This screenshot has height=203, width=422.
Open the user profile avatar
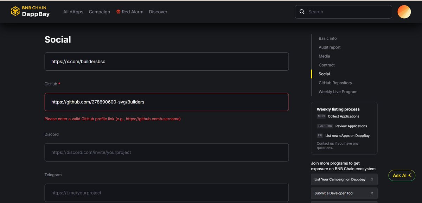404,12
